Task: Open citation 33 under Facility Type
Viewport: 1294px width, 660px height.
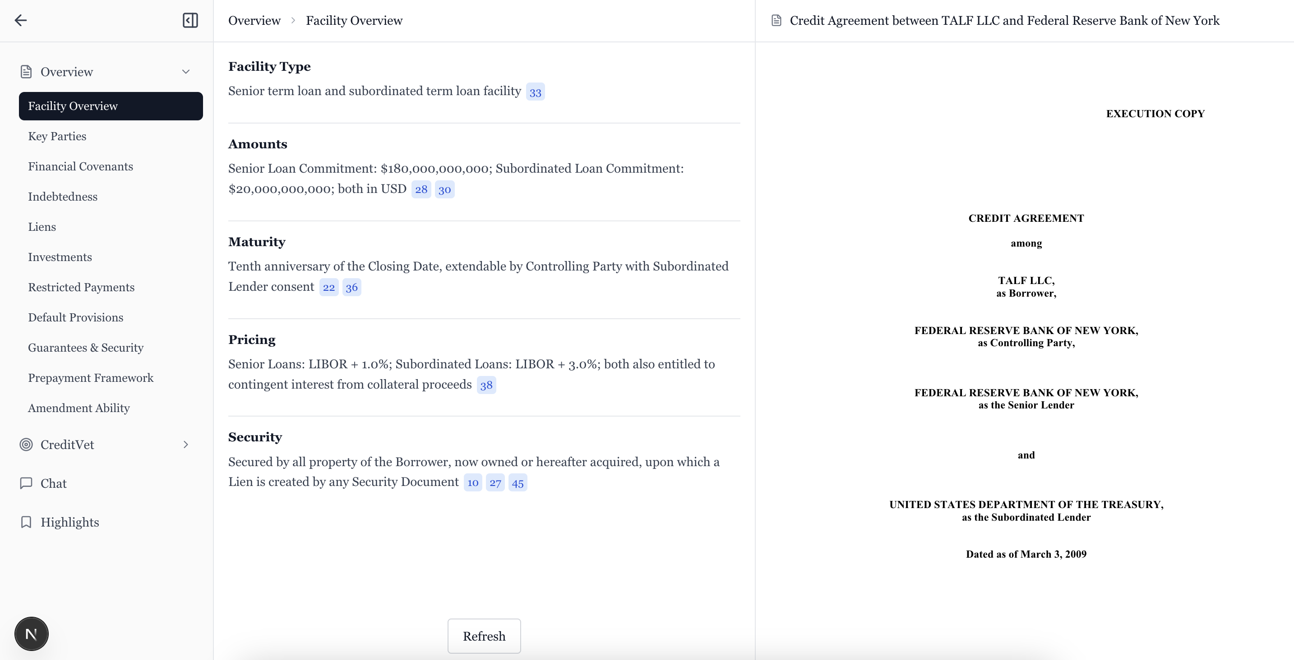Action: pyautogui.click(x=535, y=92)
